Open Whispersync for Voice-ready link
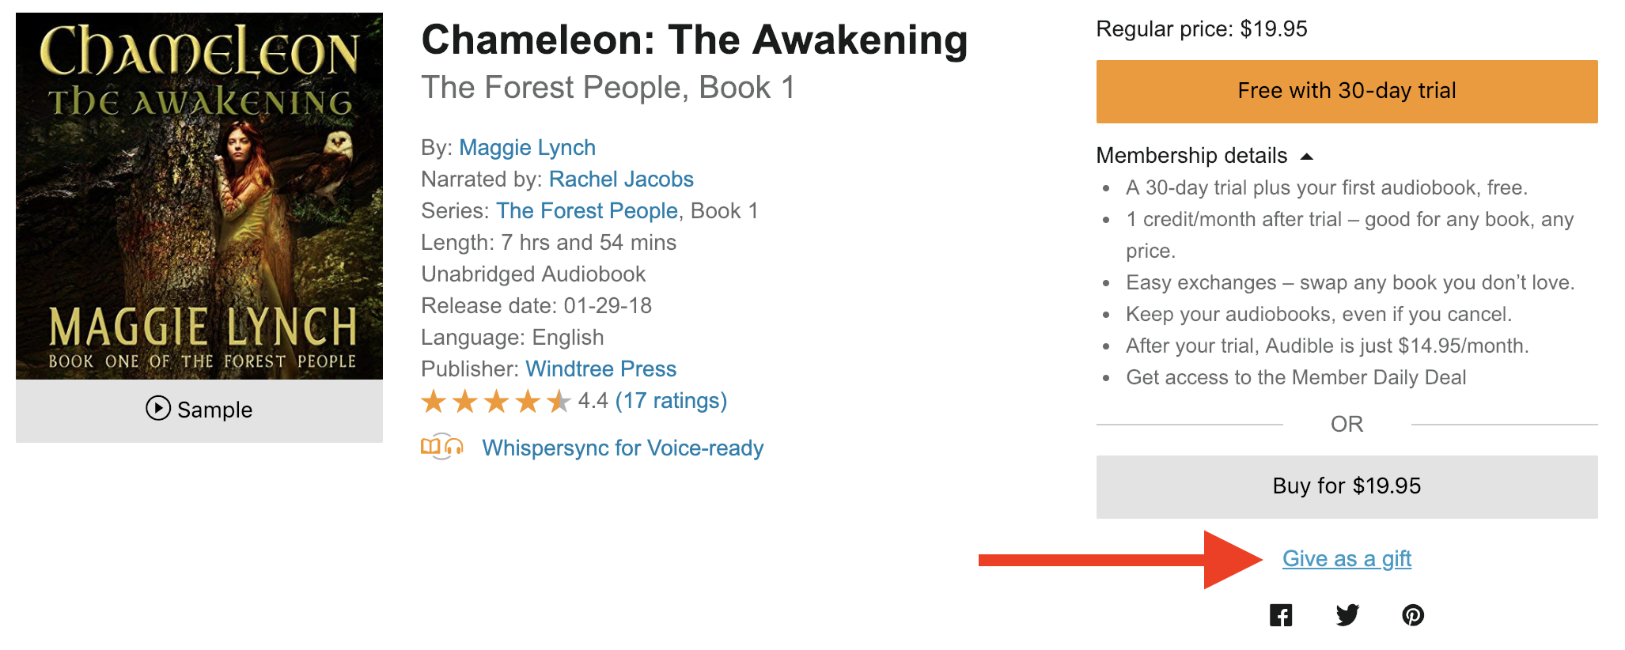Screen dimensions: 1625x650 tap(623, 448)
